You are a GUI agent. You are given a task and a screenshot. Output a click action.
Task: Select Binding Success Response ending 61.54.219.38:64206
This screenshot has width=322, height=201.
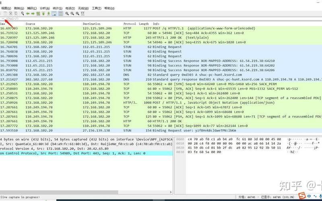point(161,70)
